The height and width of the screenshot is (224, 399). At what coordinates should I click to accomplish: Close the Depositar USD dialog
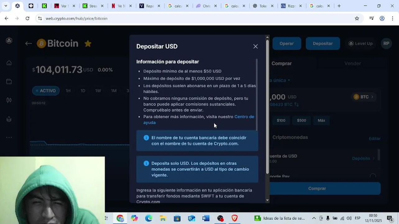255,46
